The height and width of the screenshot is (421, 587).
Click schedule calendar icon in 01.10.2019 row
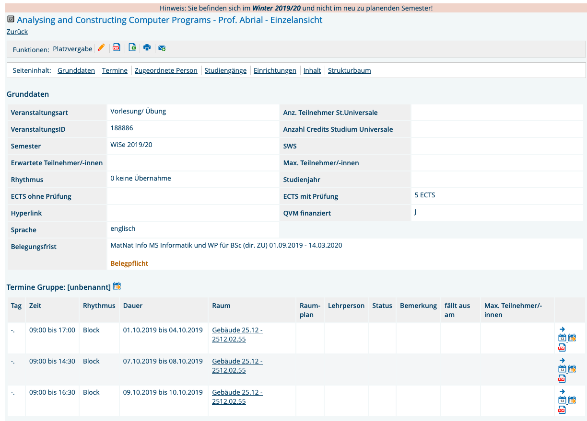(572, 338)
